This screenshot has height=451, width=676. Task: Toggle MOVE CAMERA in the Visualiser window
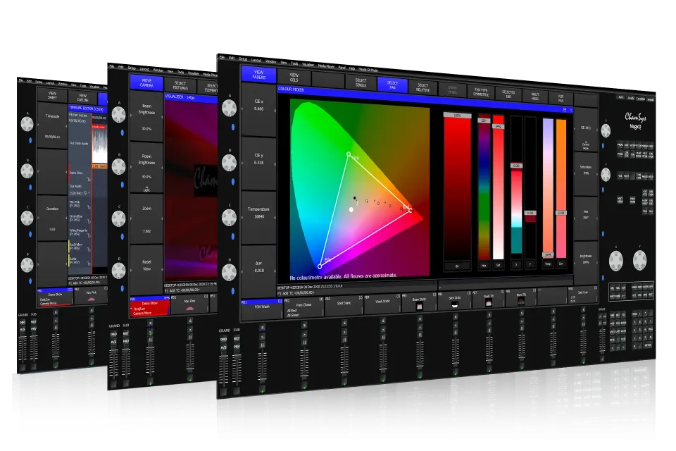tap(146, 84)
